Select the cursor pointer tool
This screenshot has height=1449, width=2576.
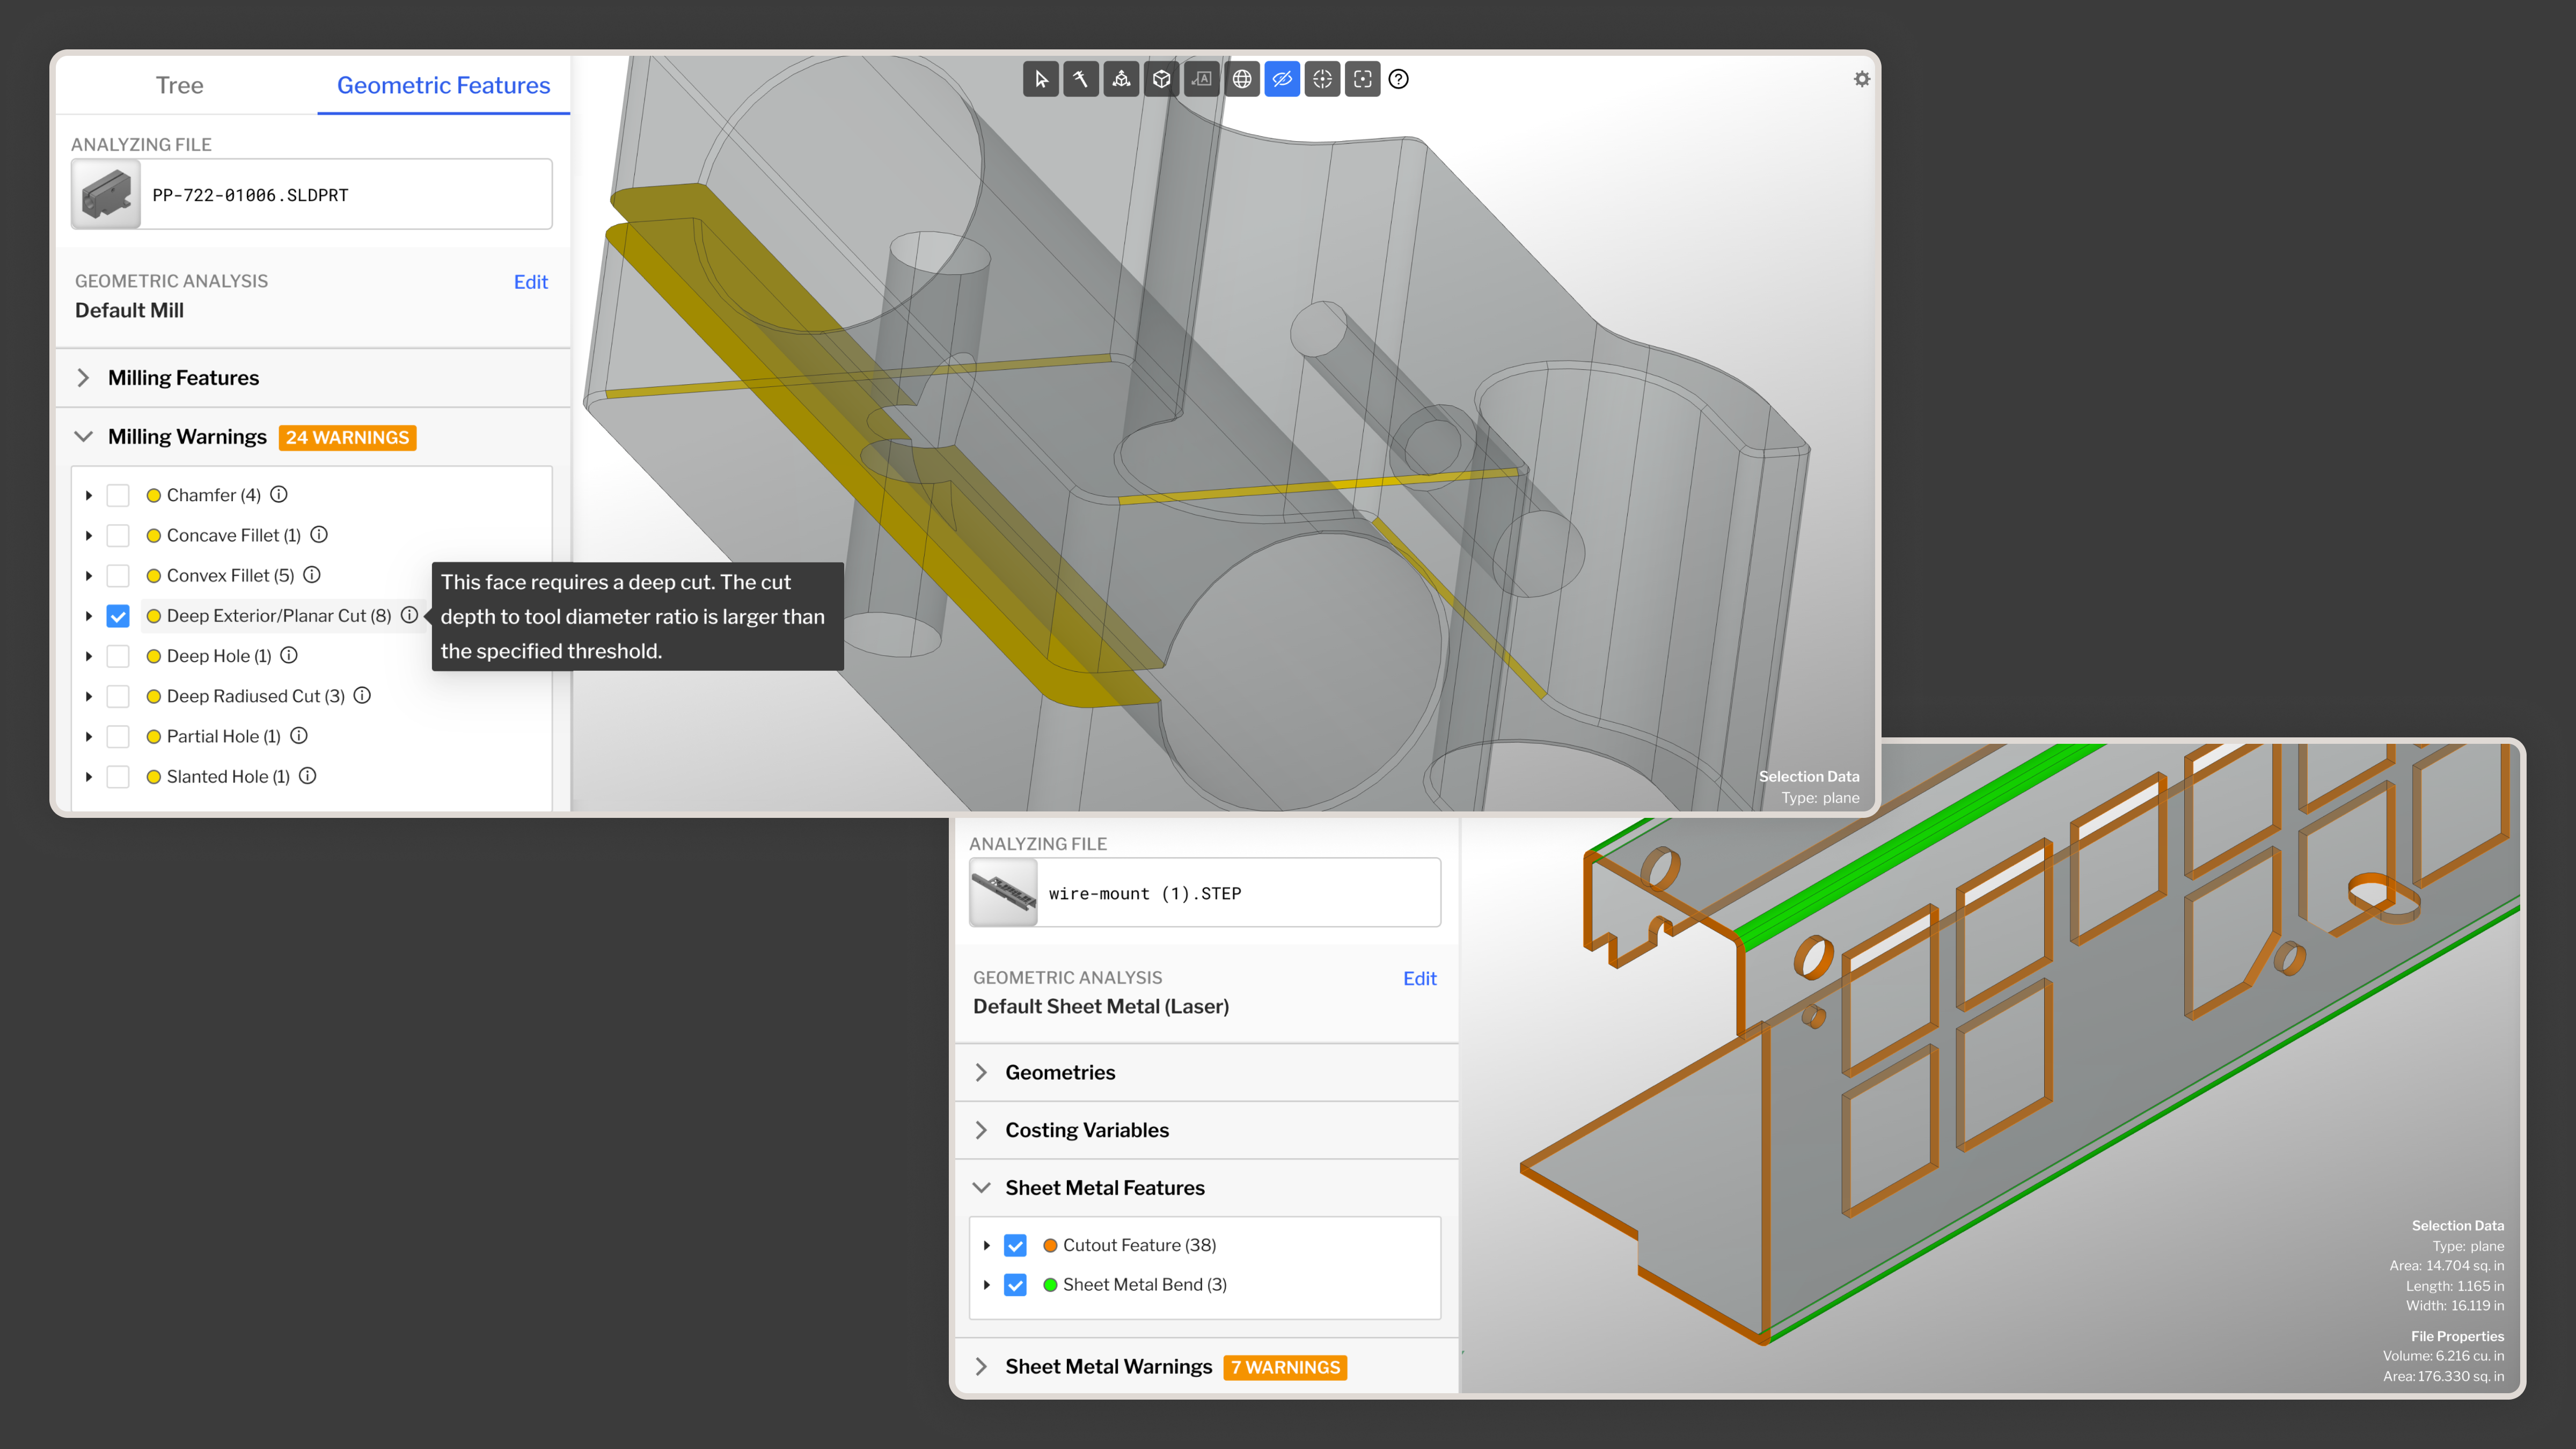[x=1041, y=79]
